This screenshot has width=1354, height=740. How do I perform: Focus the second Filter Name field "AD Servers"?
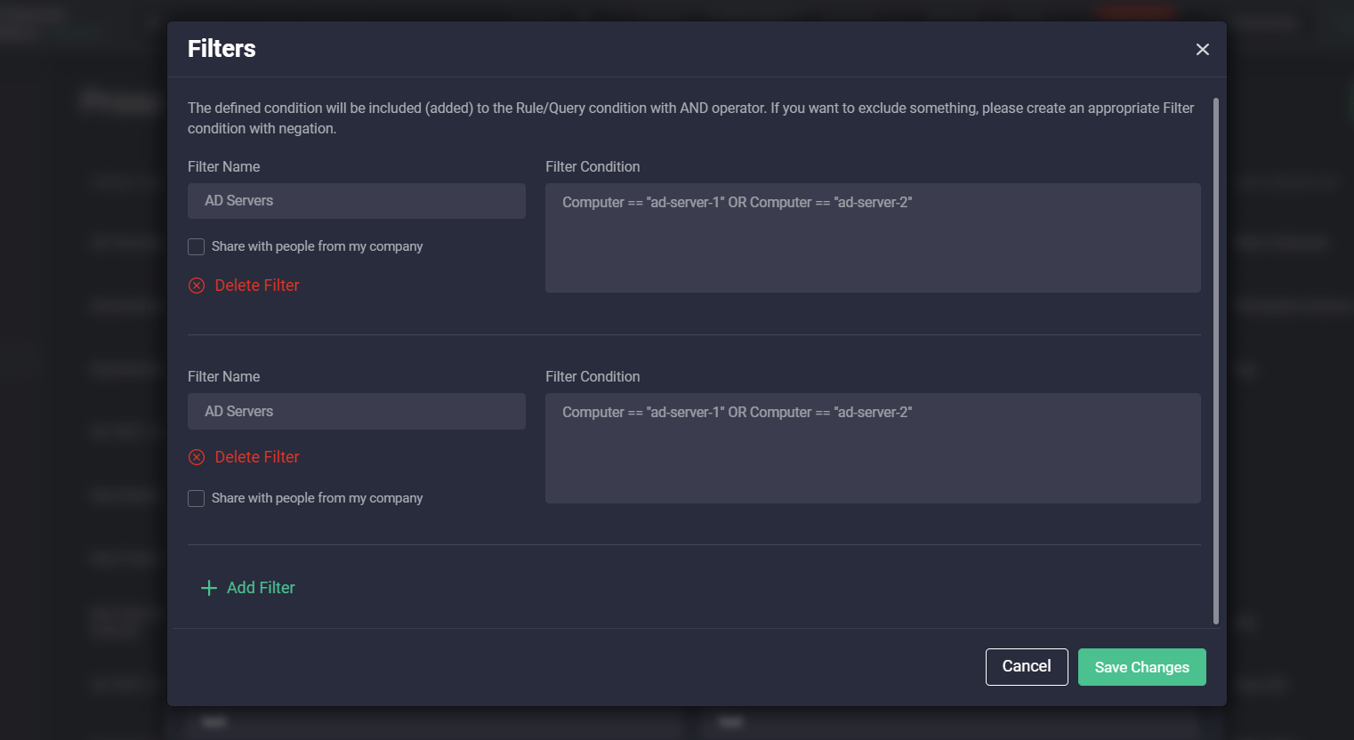coord(356,412)
